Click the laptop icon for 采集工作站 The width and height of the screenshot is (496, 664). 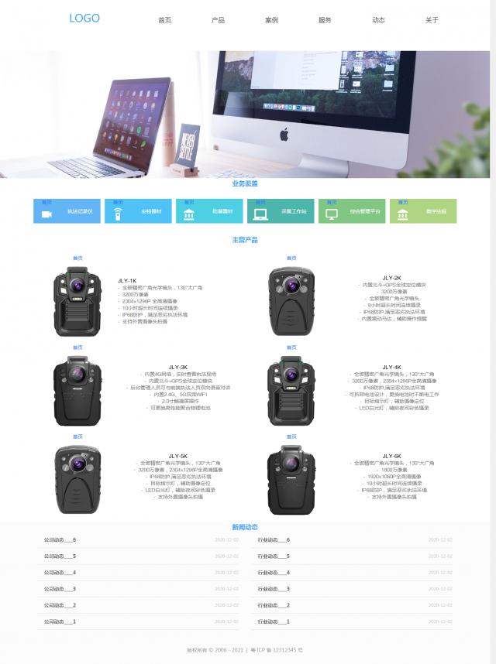point(260,214)
